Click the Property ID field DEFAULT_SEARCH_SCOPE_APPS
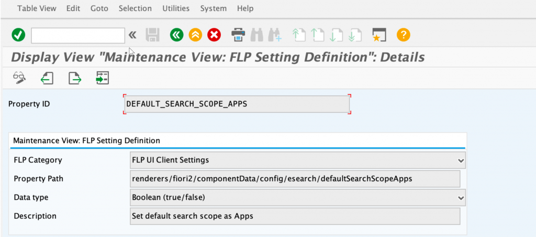Viewport: 536px width, 237px height. [237, 104]
